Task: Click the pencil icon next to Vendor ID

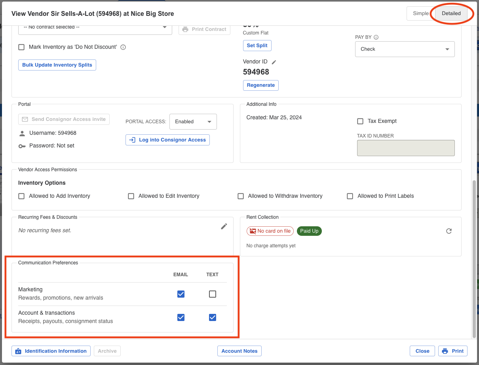Action: (x=274, y=62)
